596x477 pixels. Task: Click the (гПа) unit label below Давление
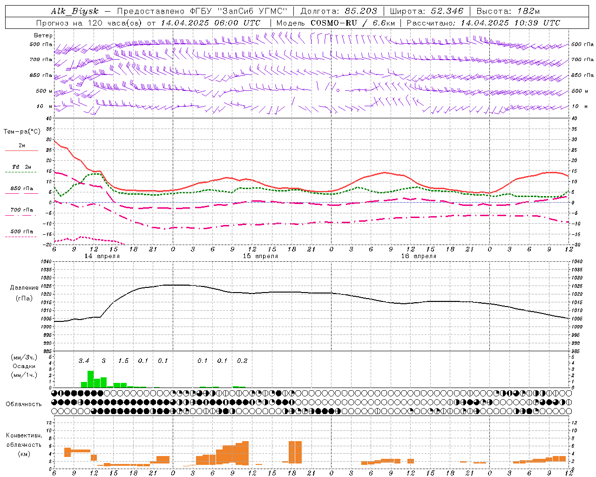pyautogui.click(x=24, y=298)
